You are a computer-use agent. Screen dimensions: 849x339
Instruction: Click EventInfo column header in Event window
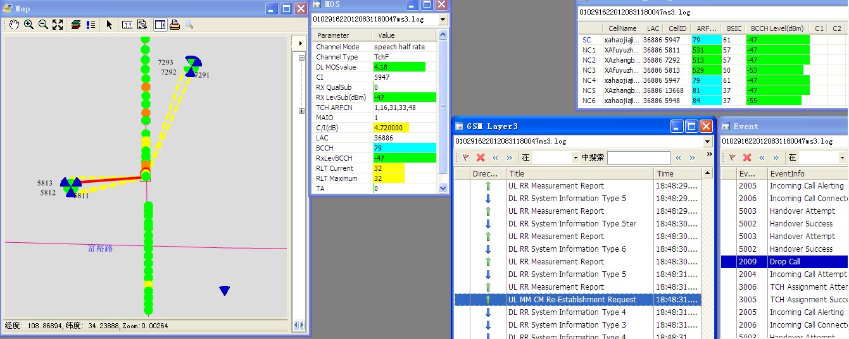(x=808, y=173)
